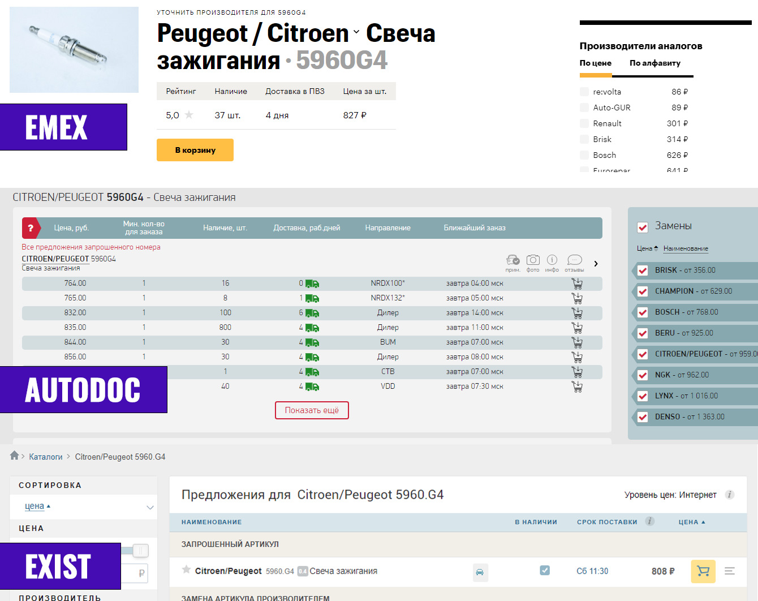This screenshot has height=601, width=758.
Task: Add the VDD direction offer to cart
Action: point(577,387)
